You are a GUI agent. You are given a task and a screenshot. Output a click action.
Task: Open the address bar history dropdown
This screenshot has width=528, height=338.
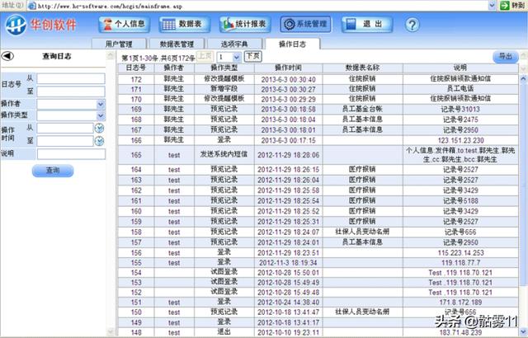click(x=492, y=6)
